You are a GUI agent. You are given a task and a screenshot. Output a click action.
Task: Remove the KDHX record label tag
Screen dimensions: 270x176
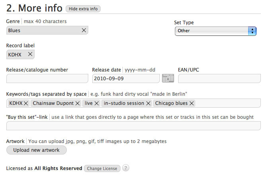click(x=30, y=54)
